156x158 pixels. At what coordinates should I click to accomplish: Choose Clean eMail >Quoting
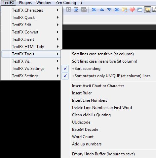pos(108,115)
